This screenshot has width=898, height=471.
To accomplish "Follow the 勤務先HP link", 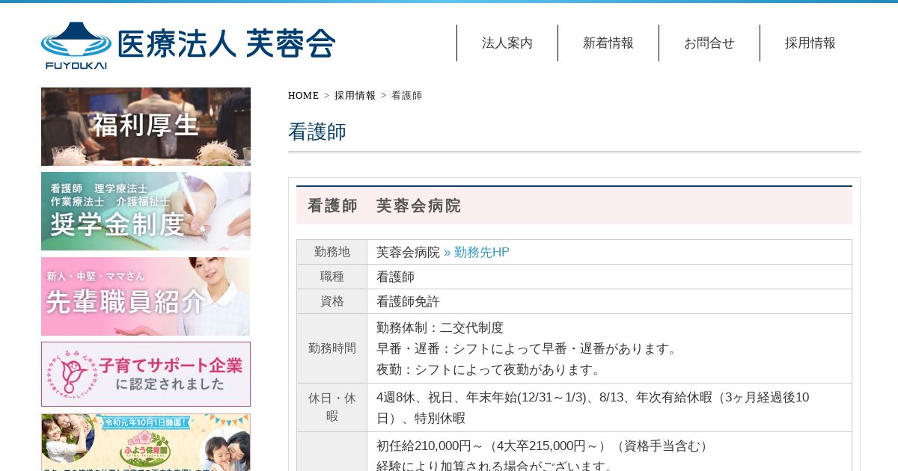I will [477, 252].
